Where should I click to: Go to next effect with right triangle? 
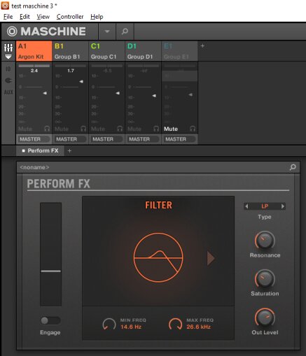[211, 258]
